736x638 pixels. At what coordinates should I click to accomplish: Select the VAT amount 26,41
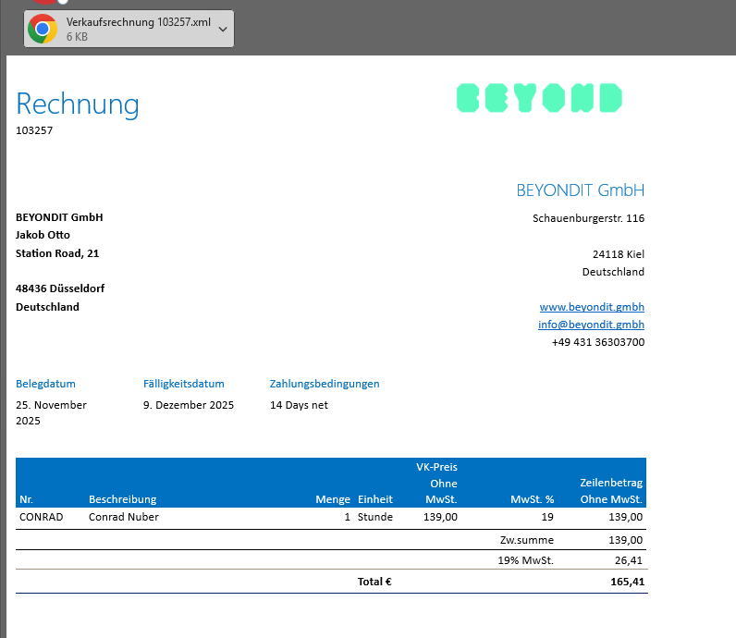629,560
